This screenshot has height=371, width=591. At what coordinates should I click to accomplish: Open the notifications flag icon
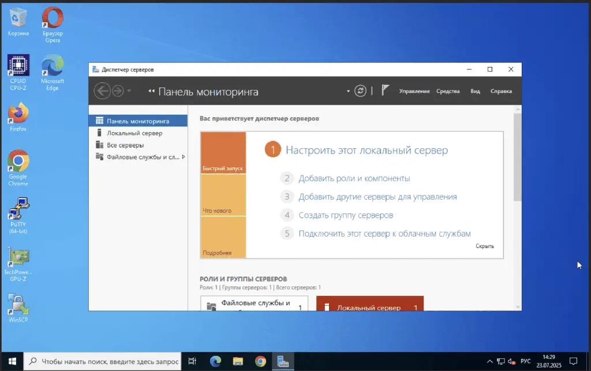(x=386, y=91)
